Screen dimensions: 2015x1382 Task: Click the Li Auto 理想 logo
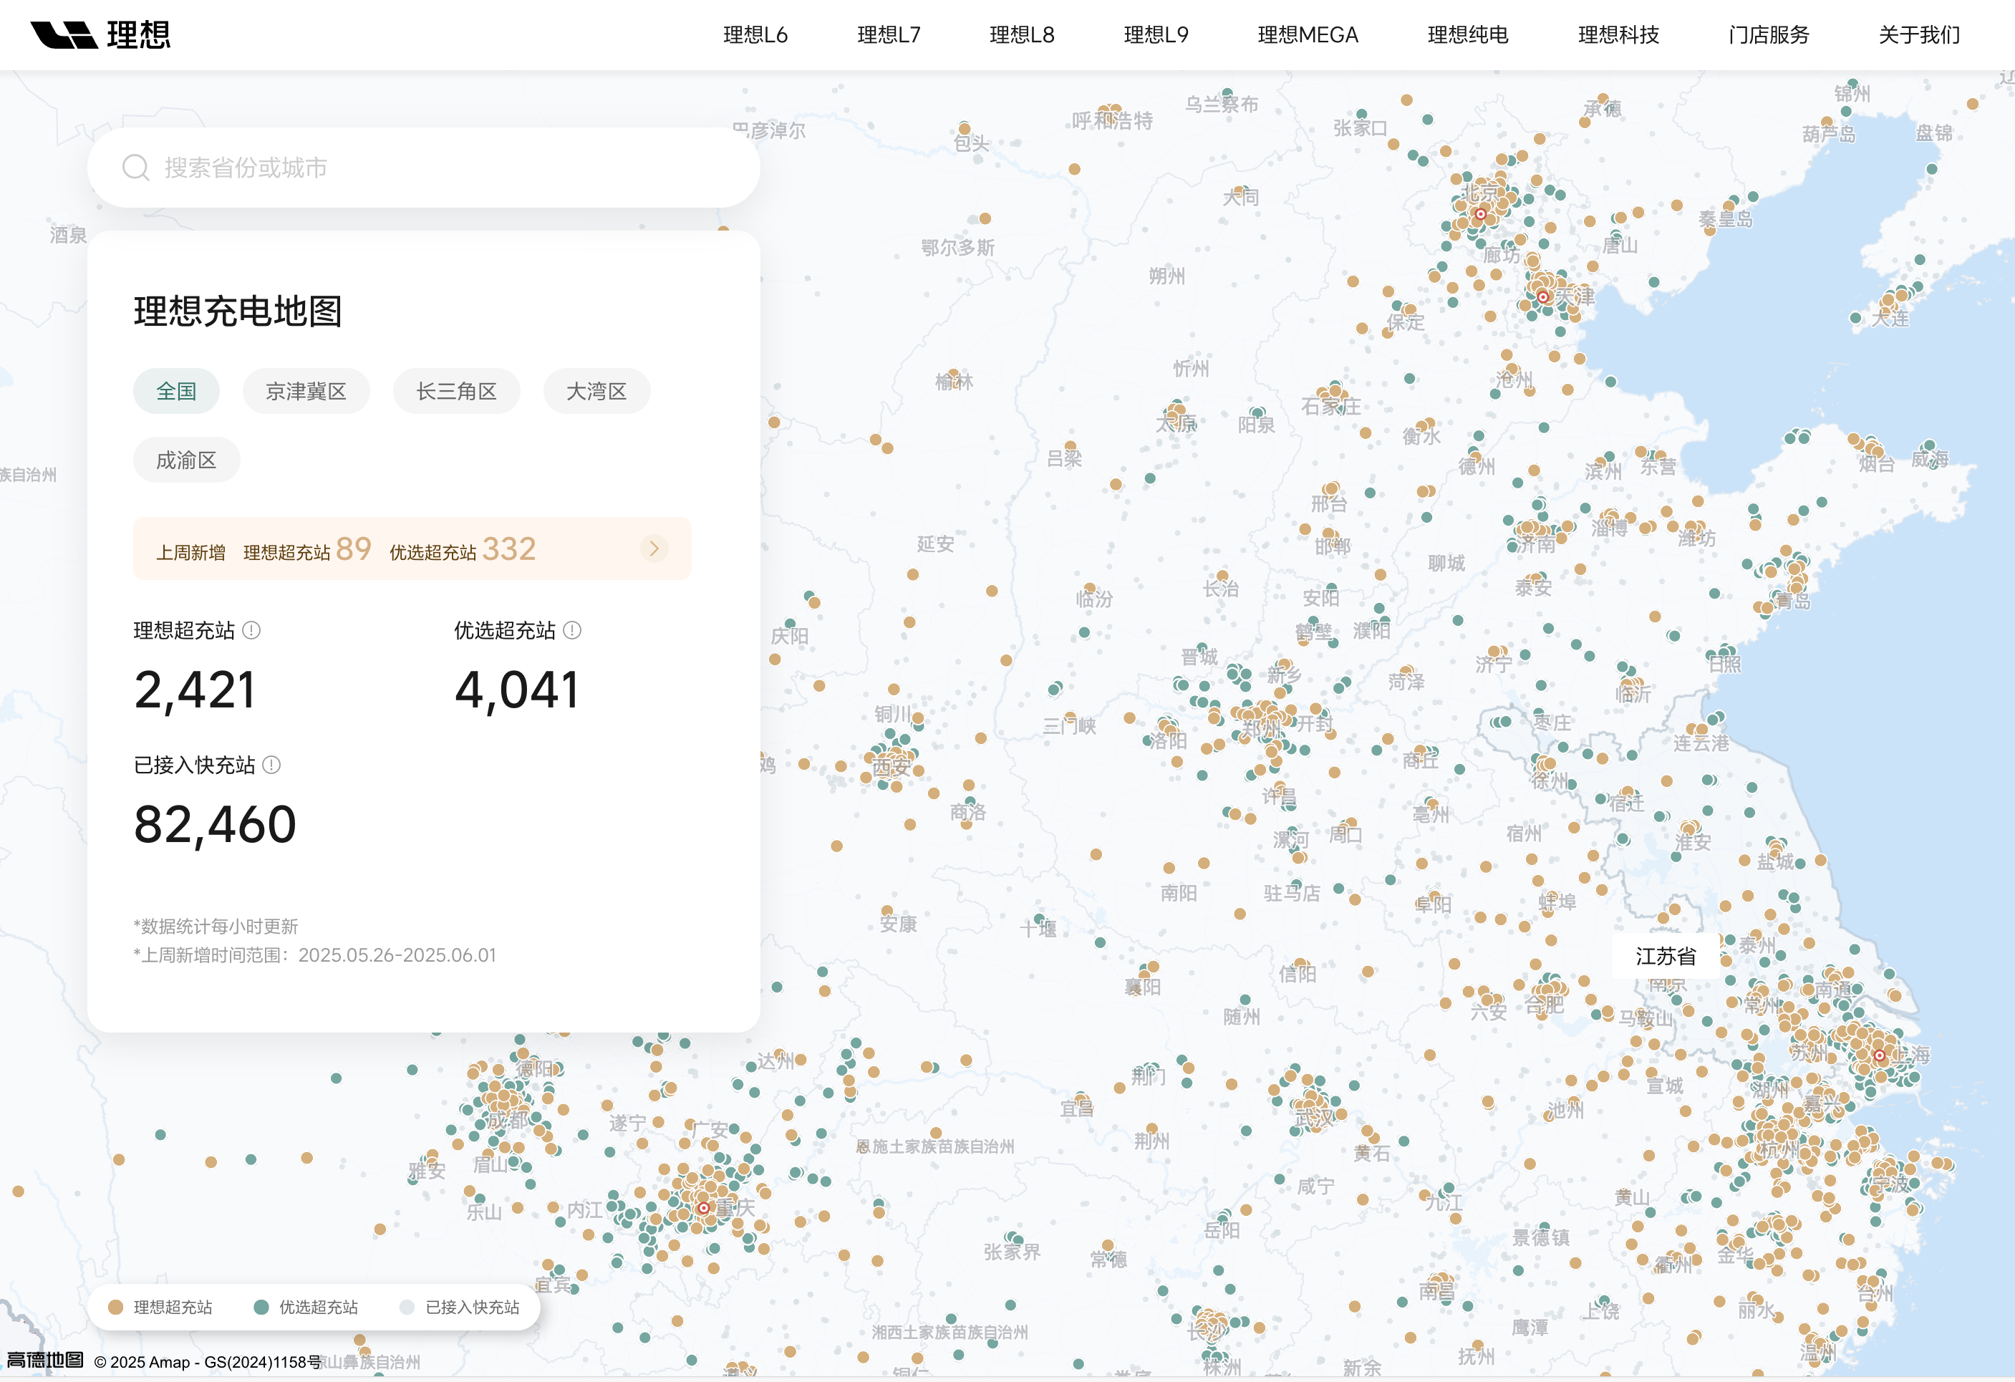pos(100,34)
